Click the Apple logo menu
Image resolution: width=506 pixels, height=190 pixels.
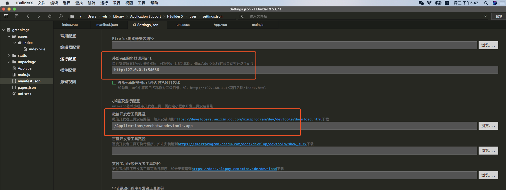(7, 3)
